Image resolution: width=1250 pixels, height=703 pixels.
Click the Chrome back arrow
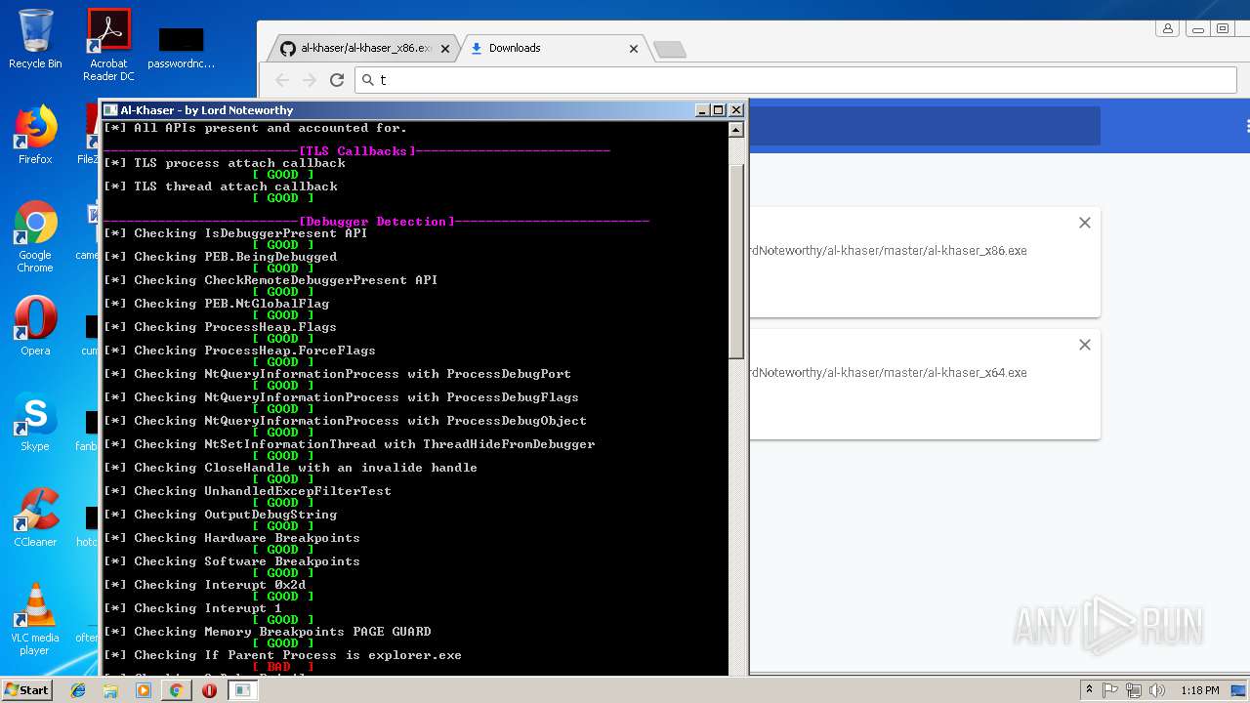click(x=282, y=80)
